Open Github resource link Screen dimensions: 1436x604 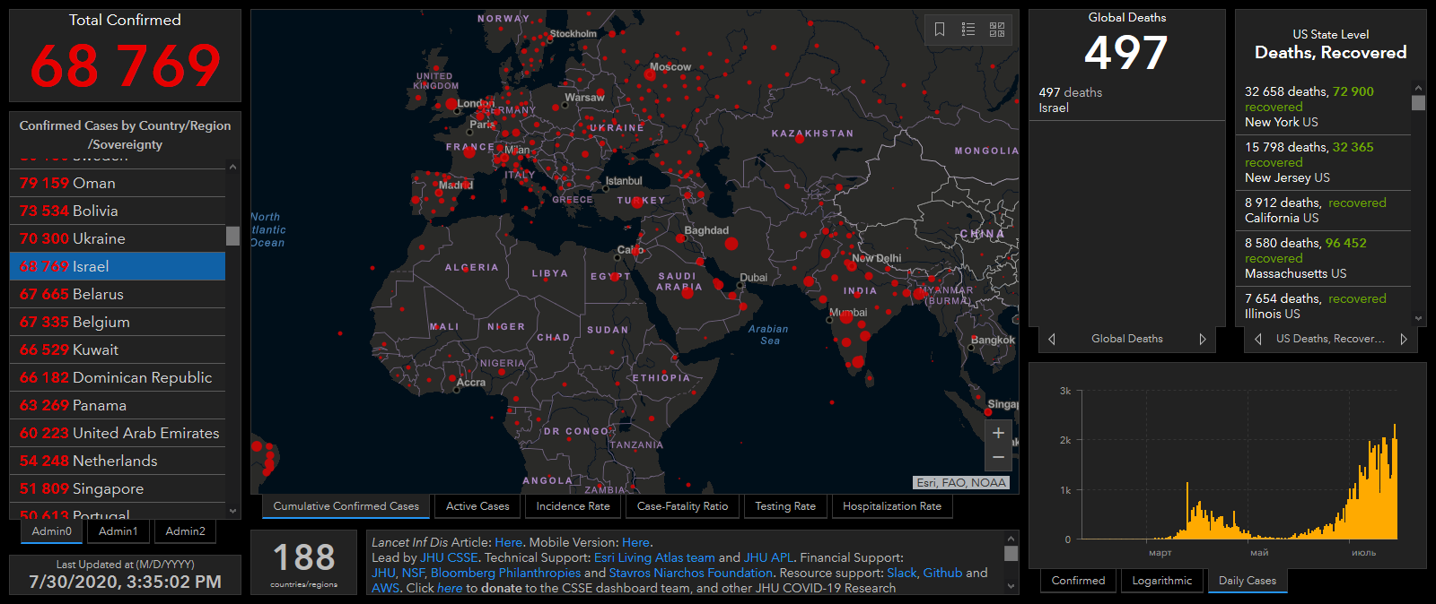point(942,573)
